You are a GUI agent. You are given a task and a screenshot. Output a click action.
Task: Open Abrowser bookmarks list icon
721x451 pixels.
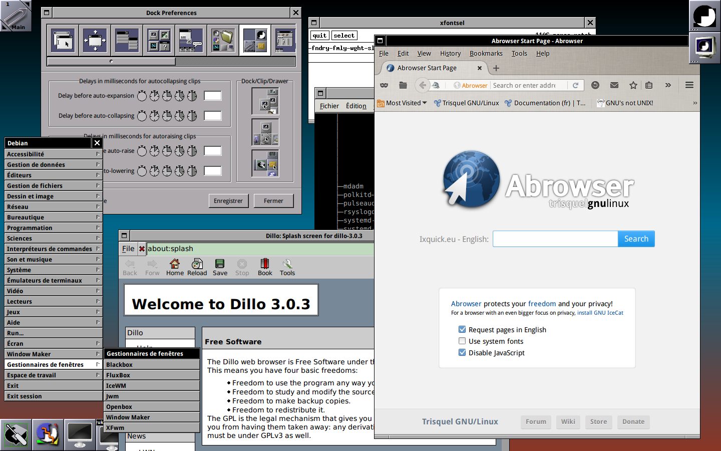(x=649, y=85)
